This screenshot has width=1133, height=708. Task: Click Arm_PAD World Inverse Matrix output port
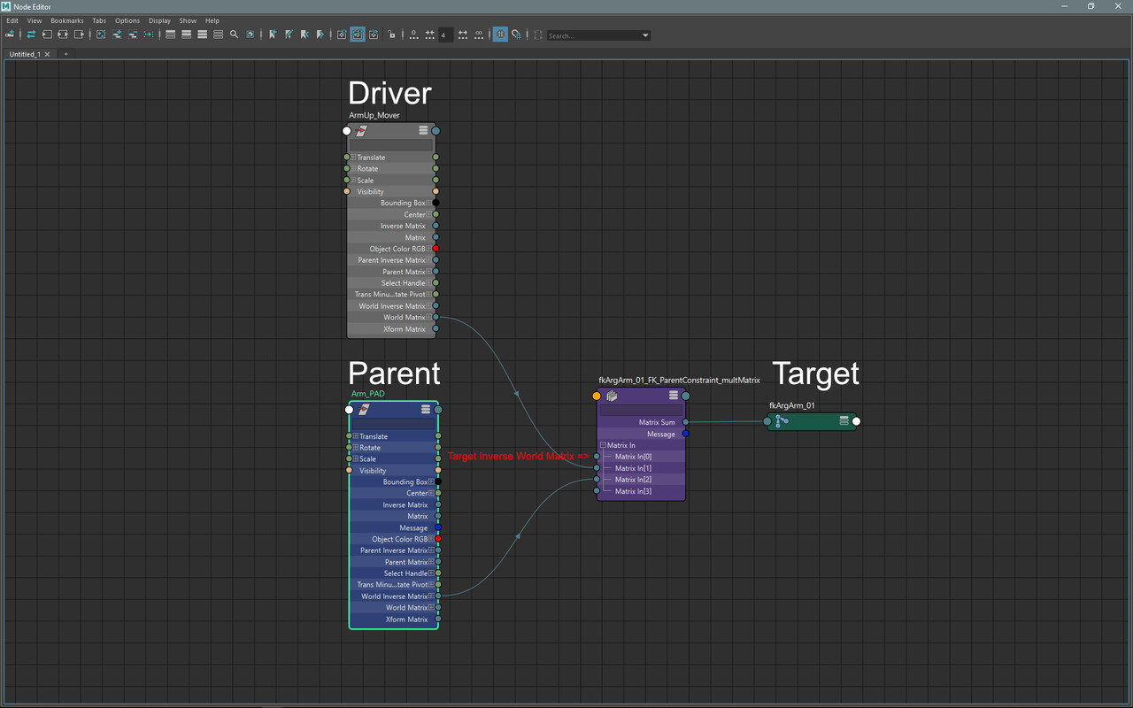[438, 596]
